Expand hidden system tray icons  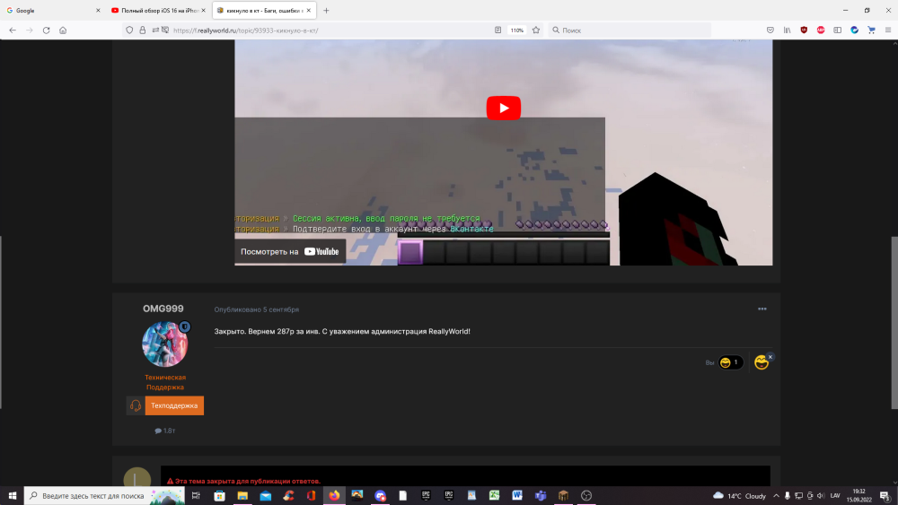776,496
